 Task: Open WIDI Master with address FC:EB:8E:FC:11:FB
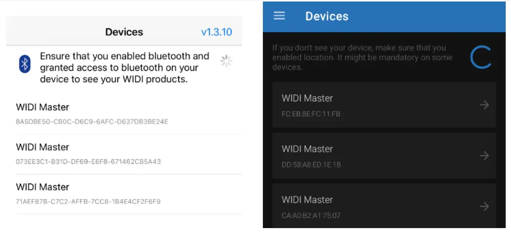pyautogui.click(x=384, y=105)
